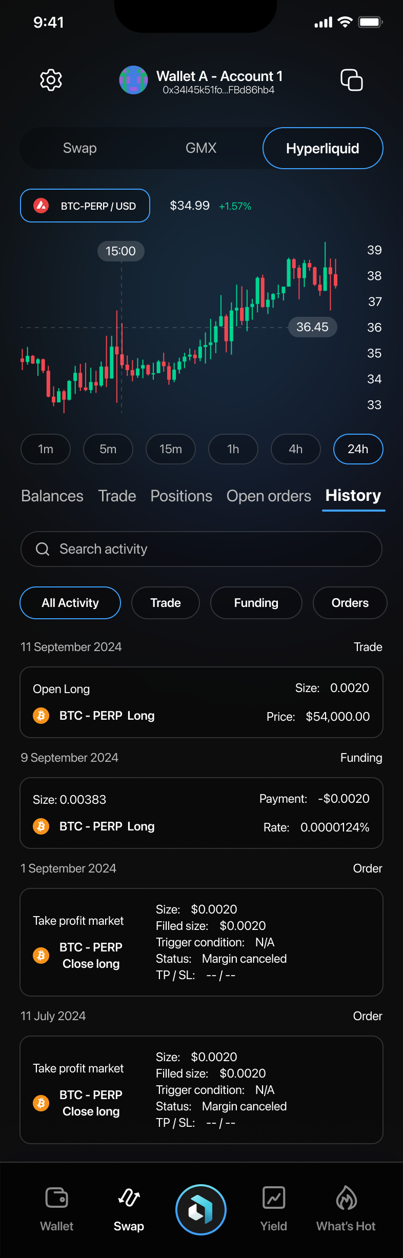The width and height of the screenshot is (403, 1258).
Task: Expand the 9 September funding entry
Action: tap(201, 813)
